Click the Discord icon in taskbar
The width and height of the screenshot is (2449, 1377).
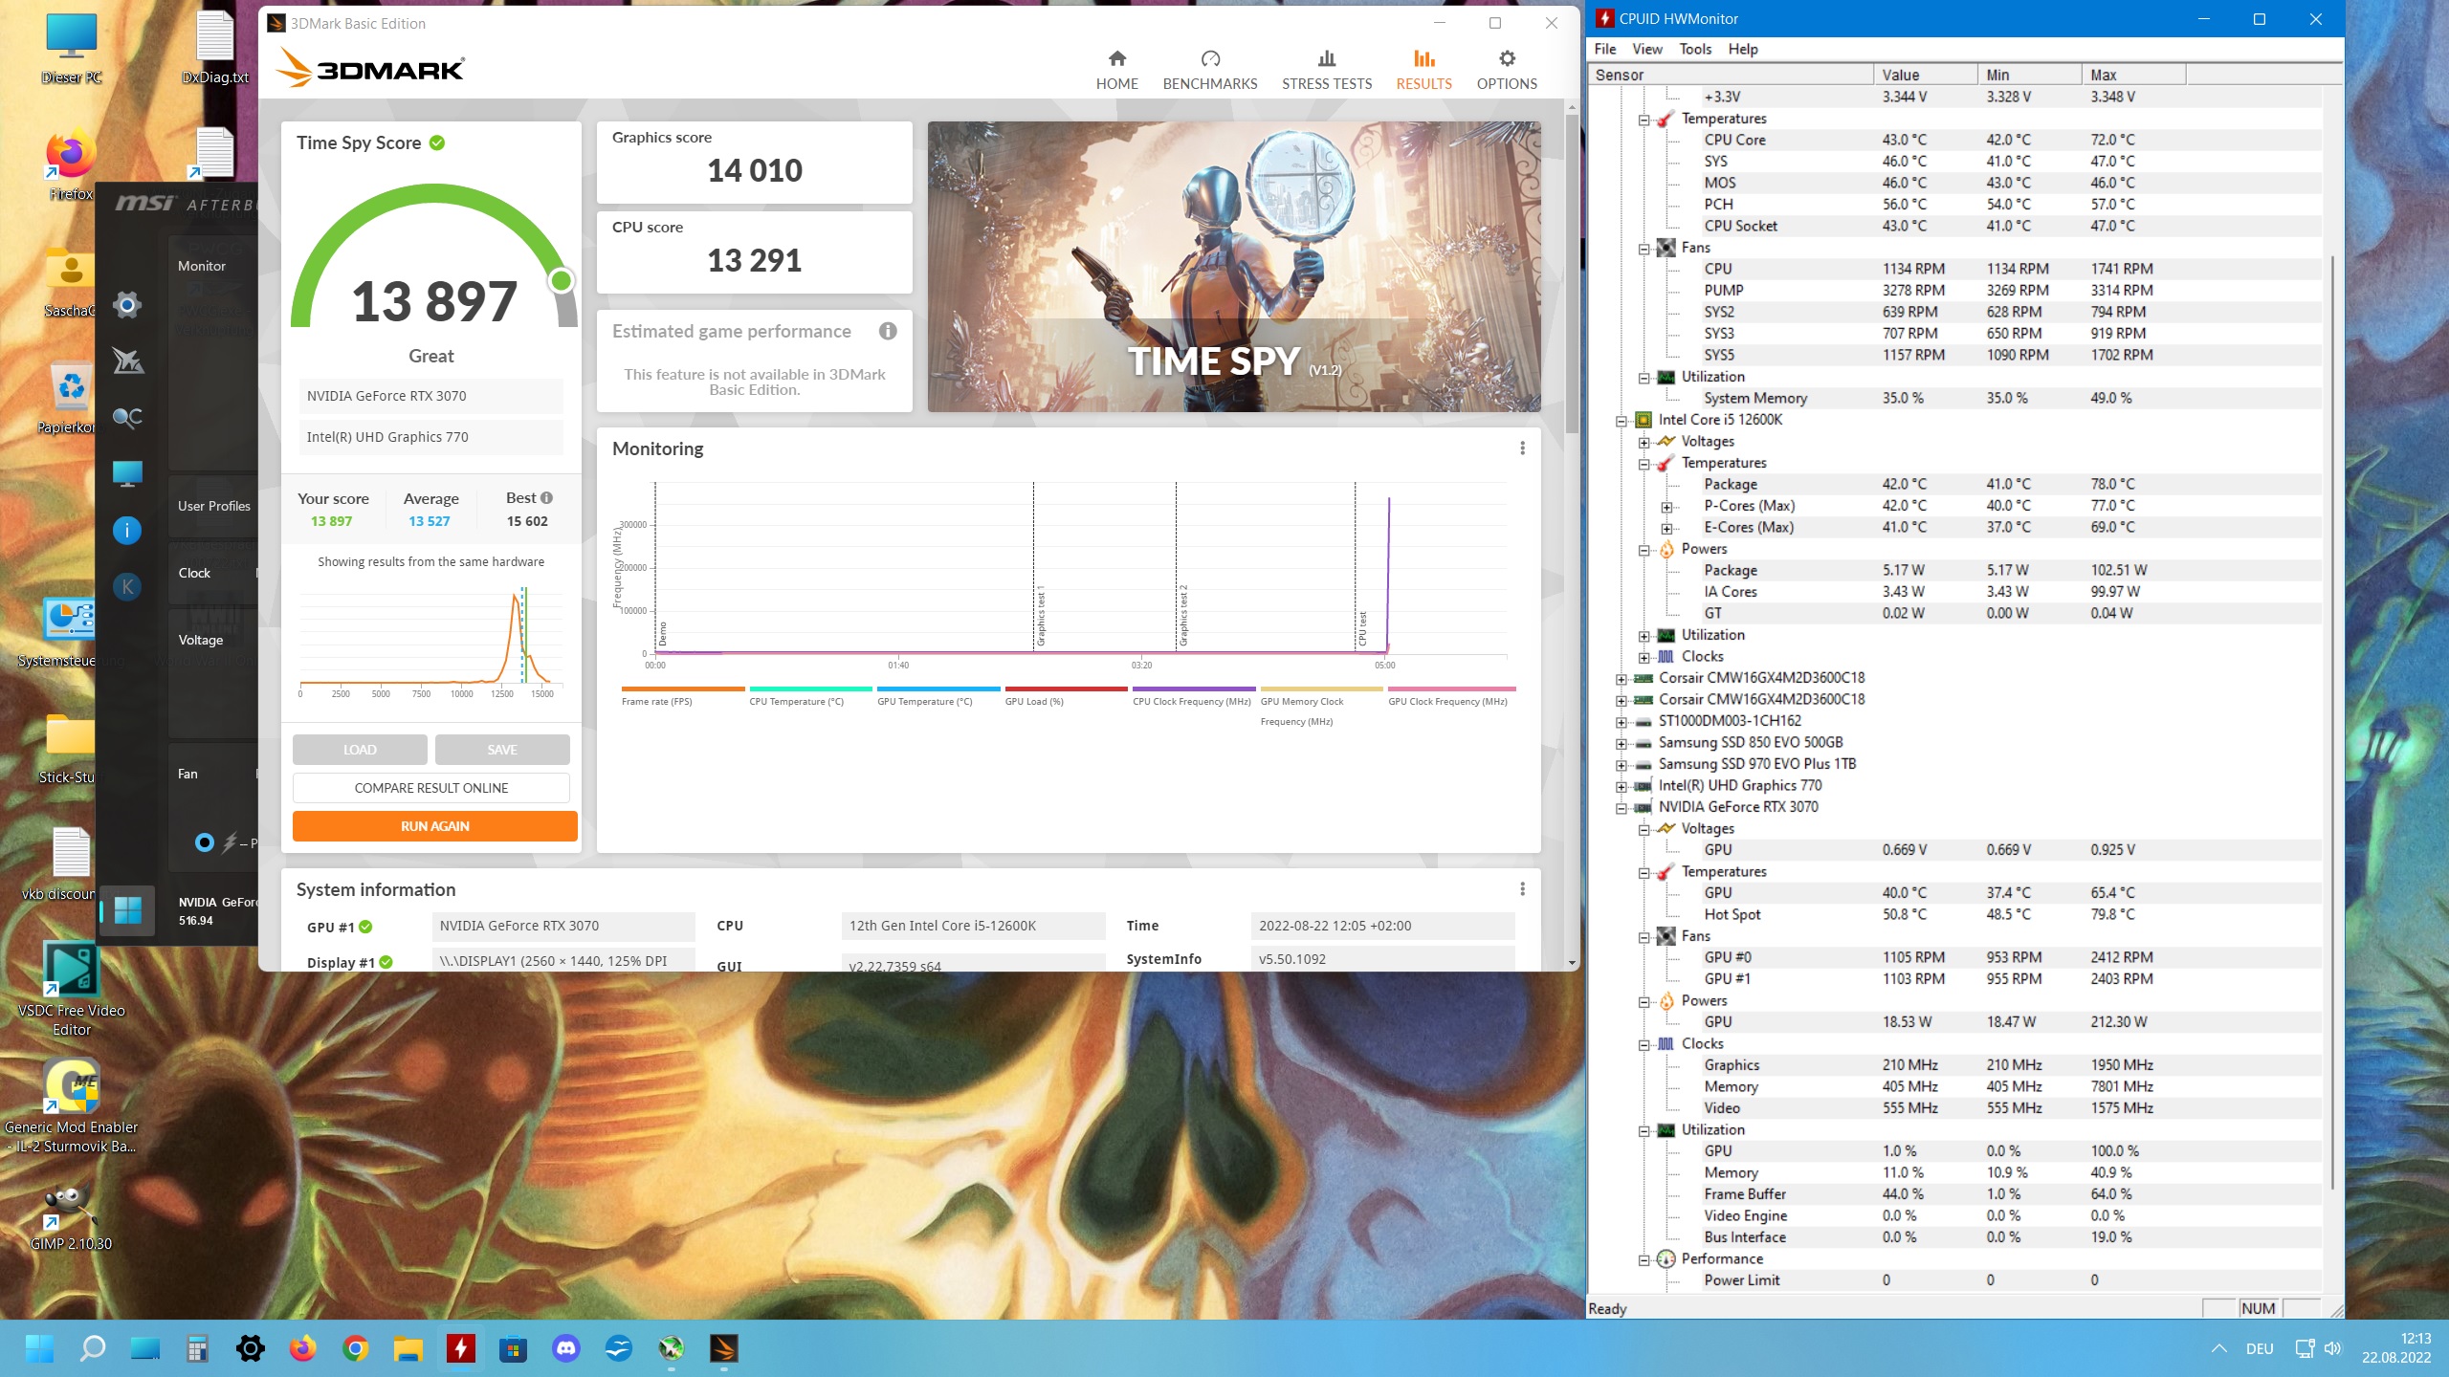pyautogui.click(x=566, y=1348)
